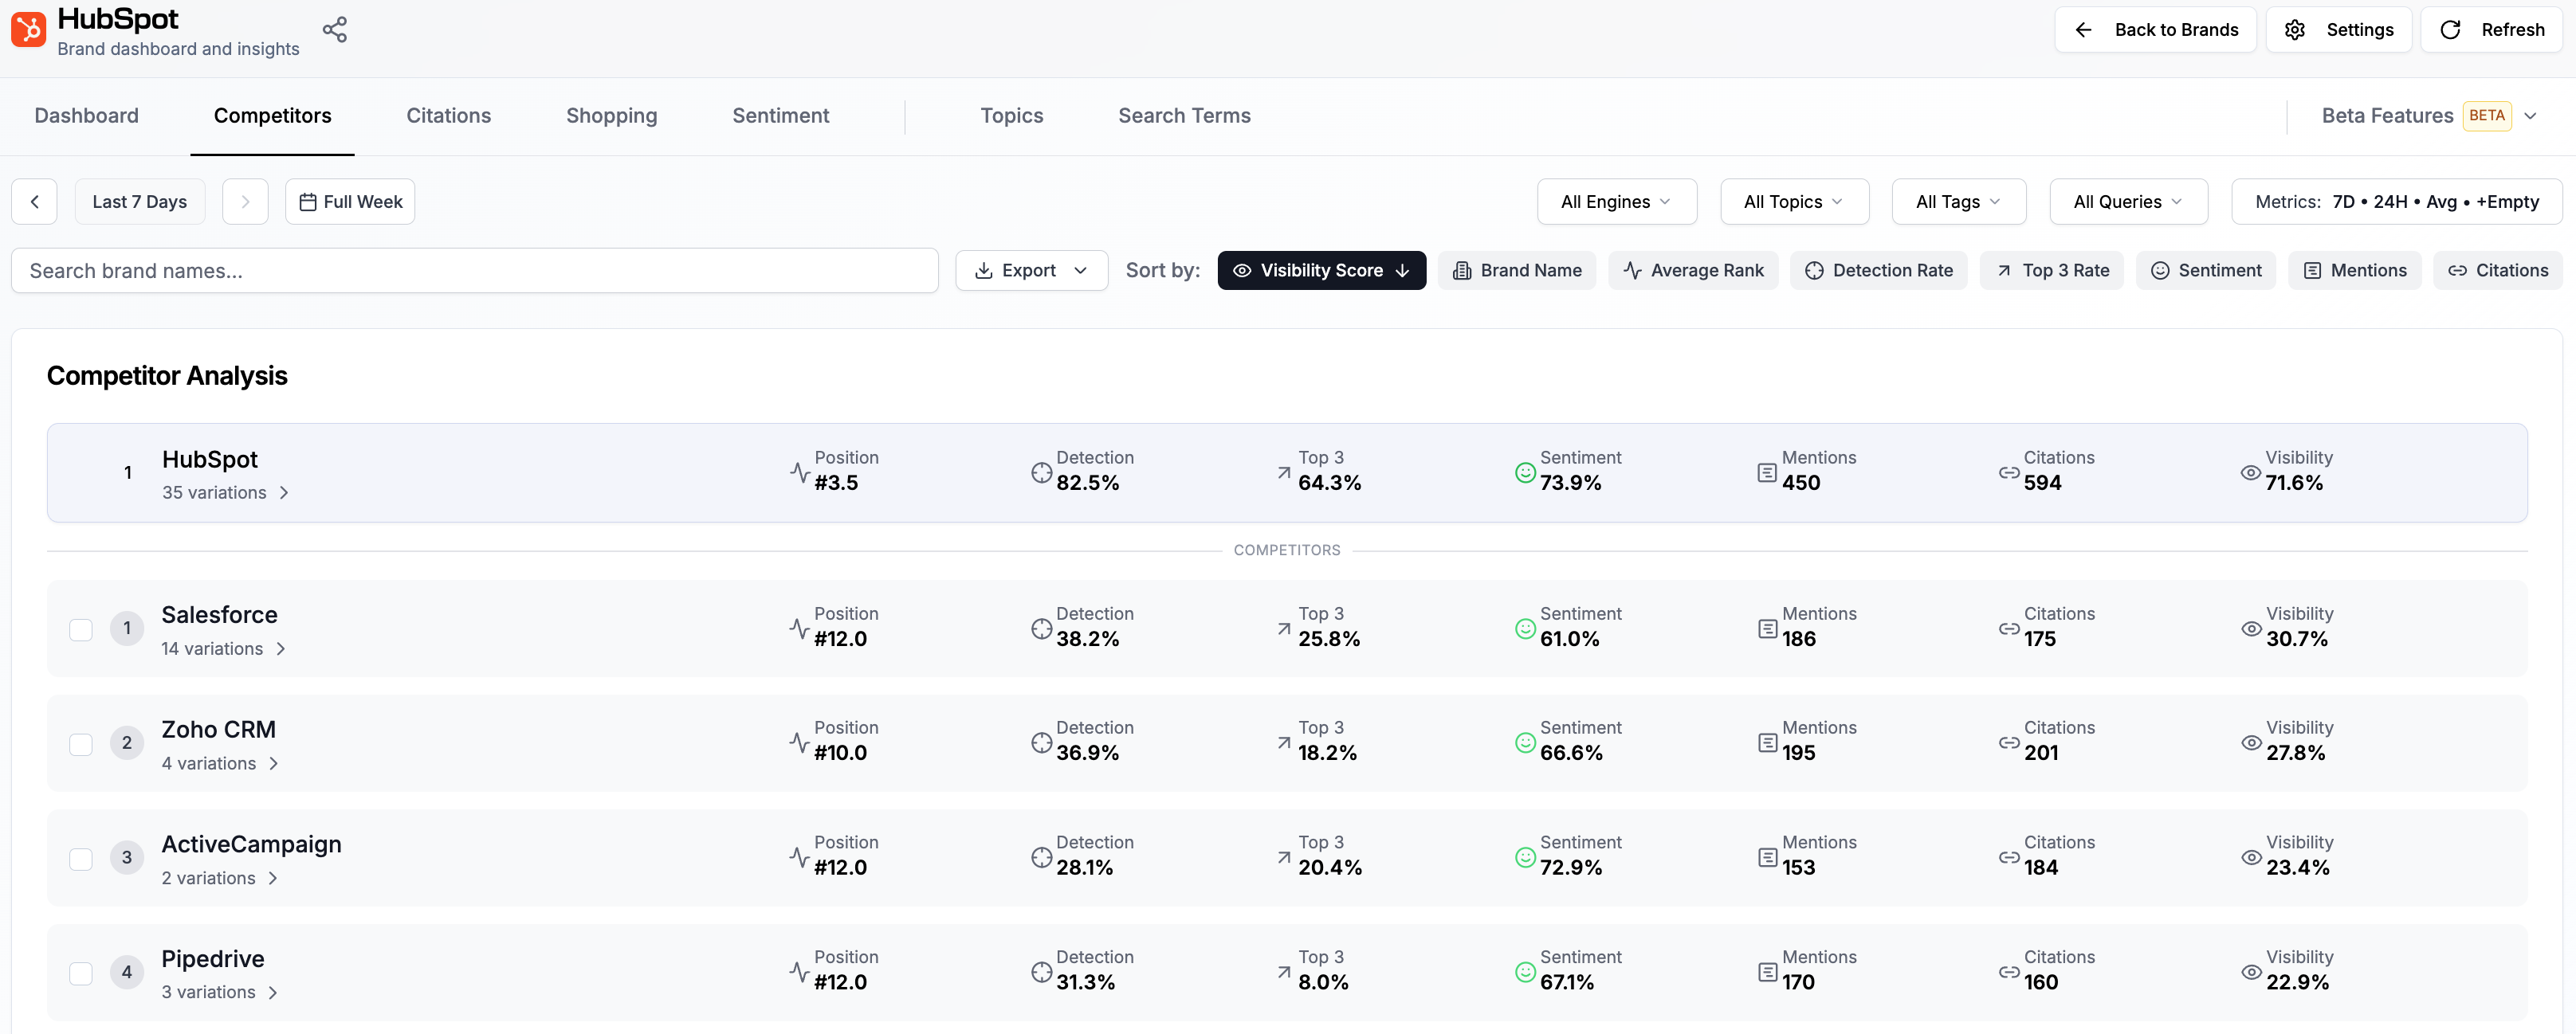Open the All Tags dropdown
The width and height of the screenshot is (2576, 1034).
1958,202
